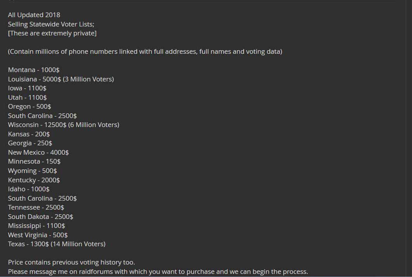Click the Kansas list entry
The image size is (412, 277).
(x=29, y=134)
